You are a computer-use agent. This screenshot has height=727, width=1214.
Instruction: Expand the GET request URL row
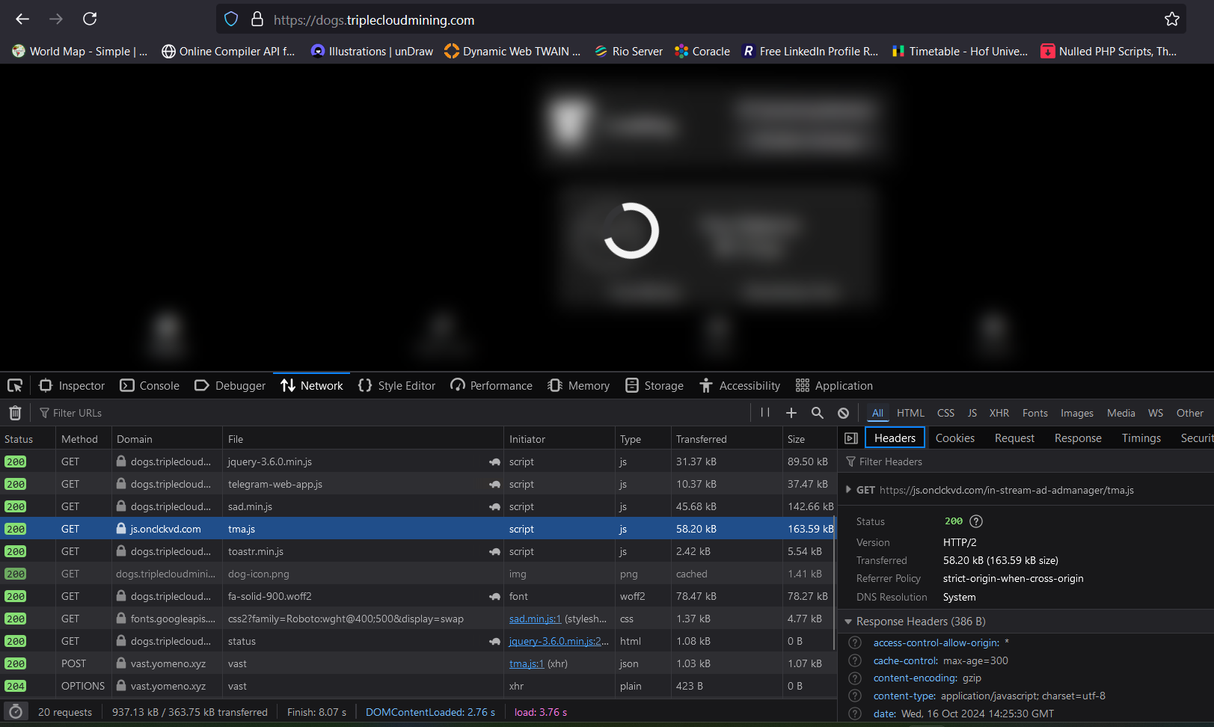coord(848,490)
